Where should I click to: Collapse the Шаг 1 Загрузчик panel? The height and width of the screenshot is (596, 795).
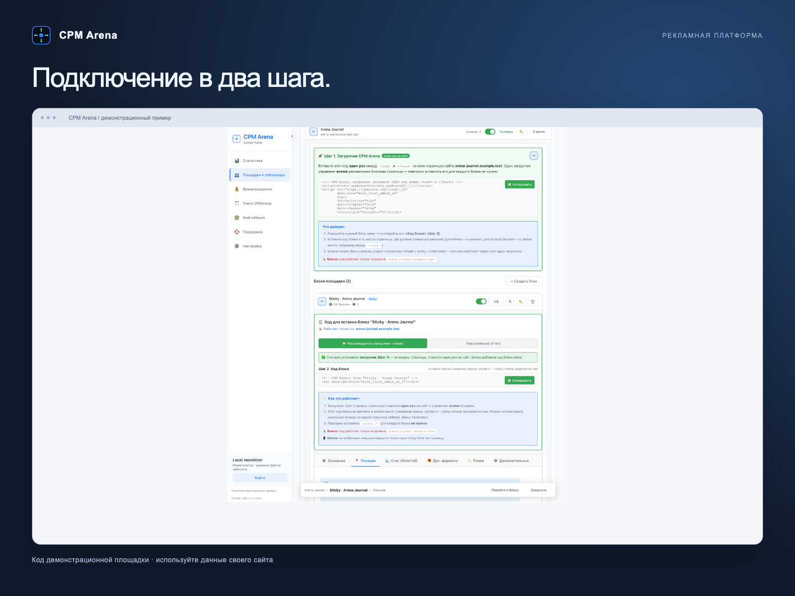click(x=534, y=155)
